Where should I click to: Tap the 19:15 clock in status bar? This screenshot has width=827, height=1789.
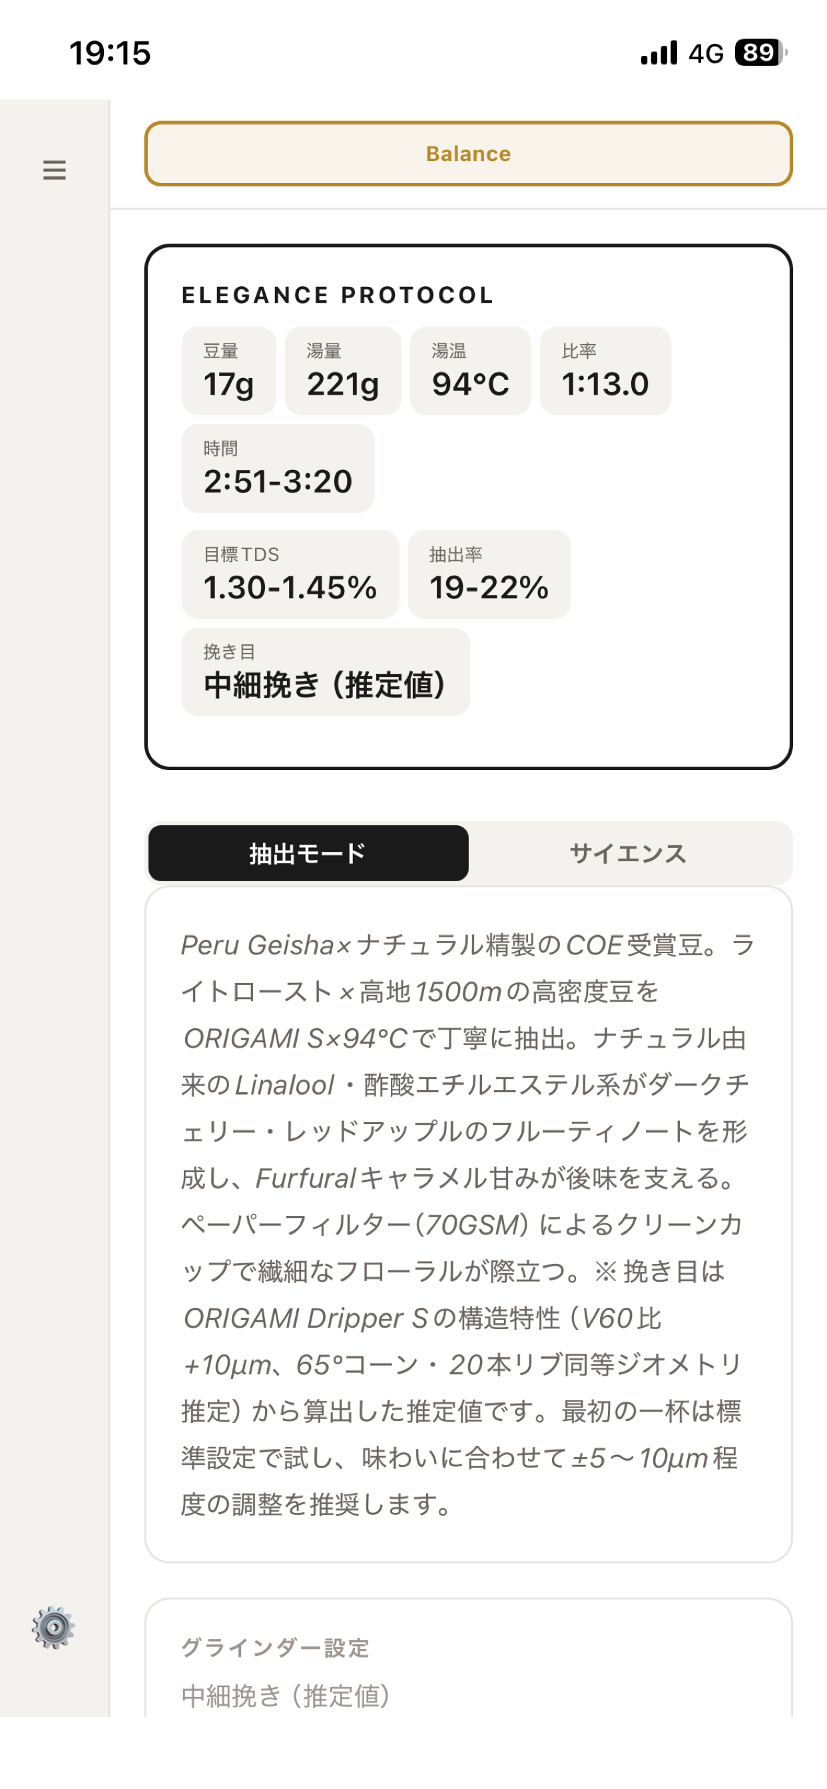(110, 53)
